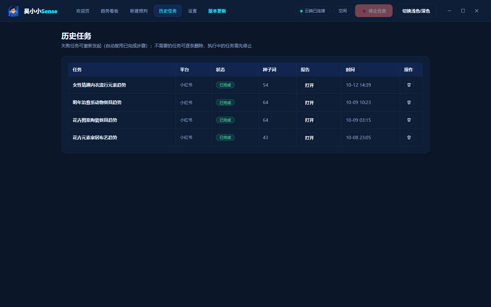Click the 种子词 count 43
Image resolution: width=491 pixels, height=307 pixels.
[x=266, y=137]
